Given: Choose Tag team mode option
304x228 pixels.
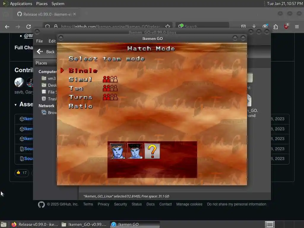Looking at the screenshot, I should (x=76, y=88).
